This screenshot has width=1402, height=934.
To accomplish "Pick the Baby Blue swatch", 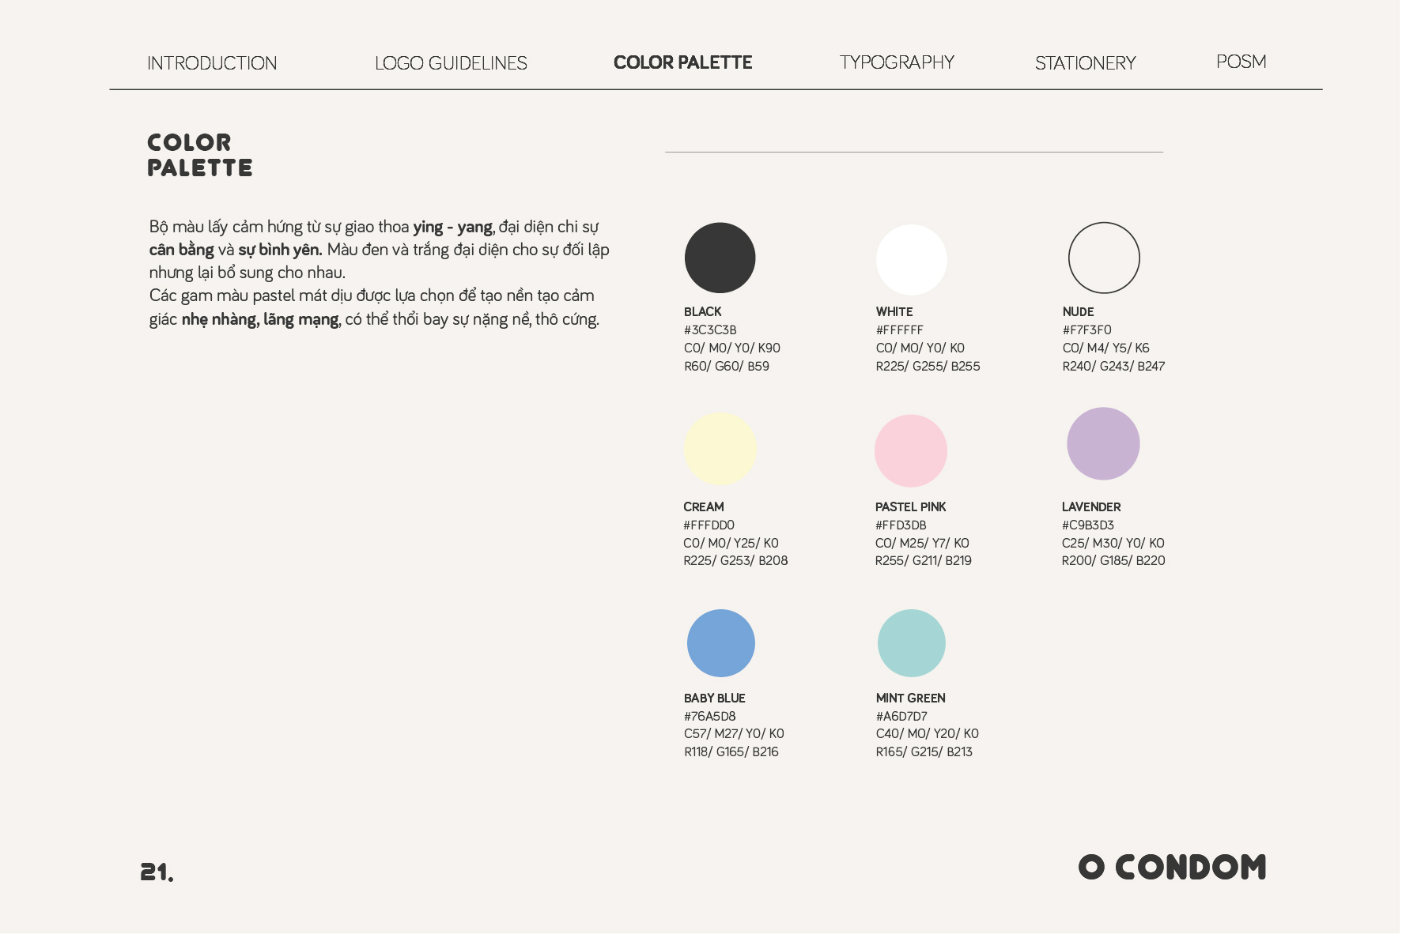I will (720, 642).
